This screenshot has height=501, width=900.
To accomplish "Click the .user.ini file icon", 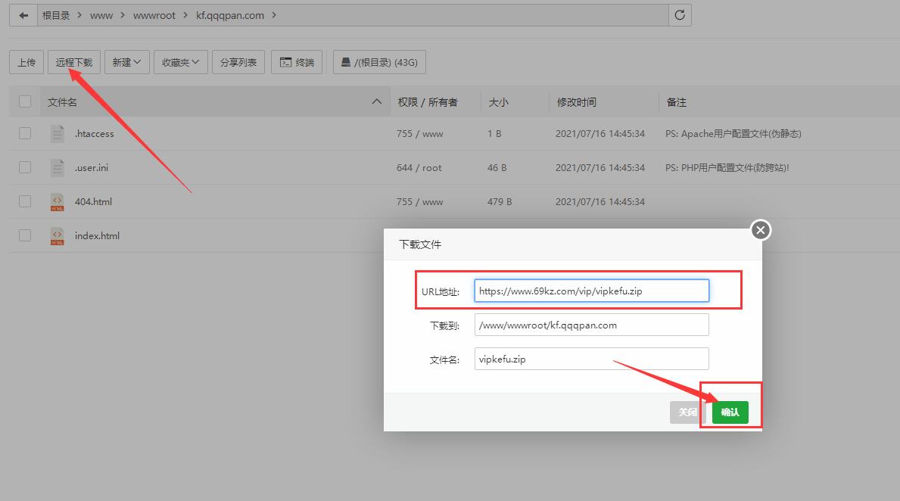I will pyautogui.click(x=58, y=168).
